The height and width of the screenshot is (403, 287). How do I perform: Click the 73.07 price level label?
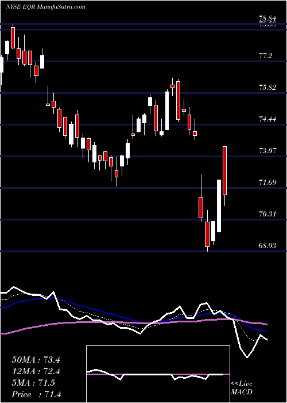(267, 151)
